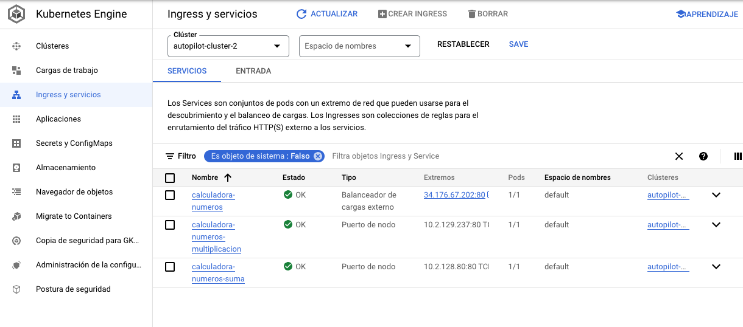Expand the calculadora-numeros row chevron
743x327 pixels.
(716, 195)
